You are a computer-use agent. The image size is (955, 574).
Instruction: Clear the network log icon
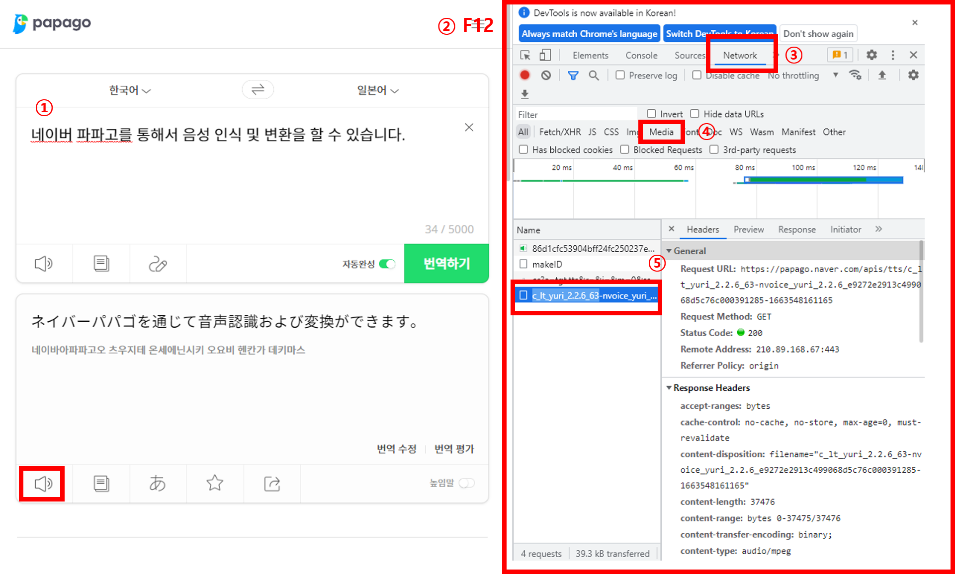pos(546,75)
